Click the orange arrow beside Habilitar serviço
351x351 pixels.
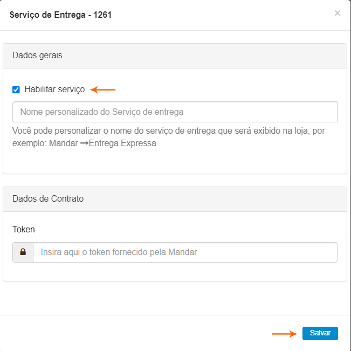[103, 90]
